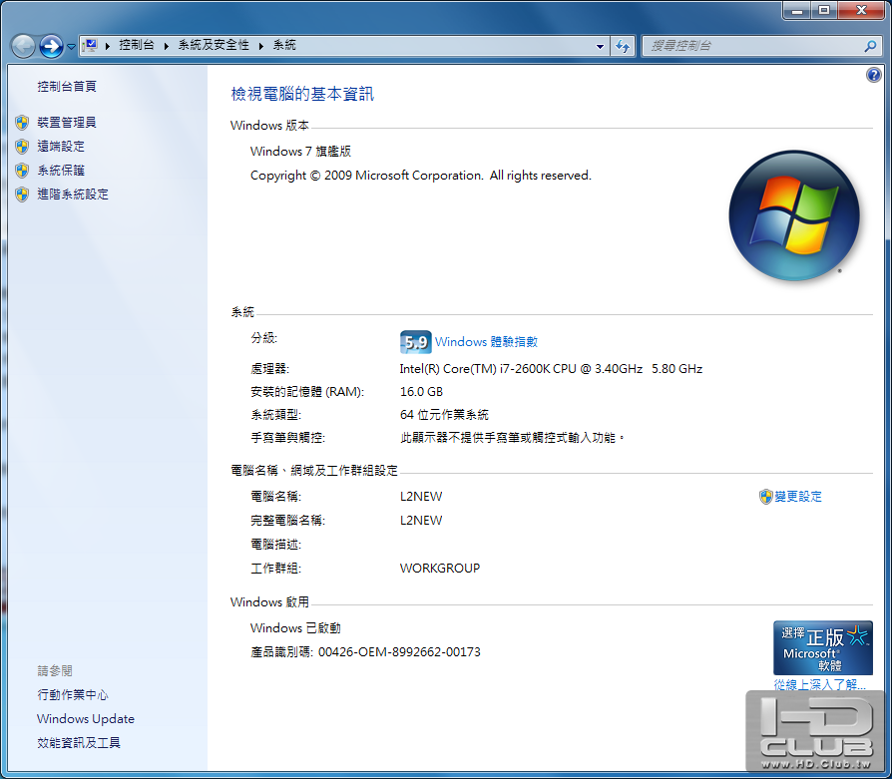Screen dimensions: 892x779
Task: Click 變更設定 link
Action: point(798,497)
